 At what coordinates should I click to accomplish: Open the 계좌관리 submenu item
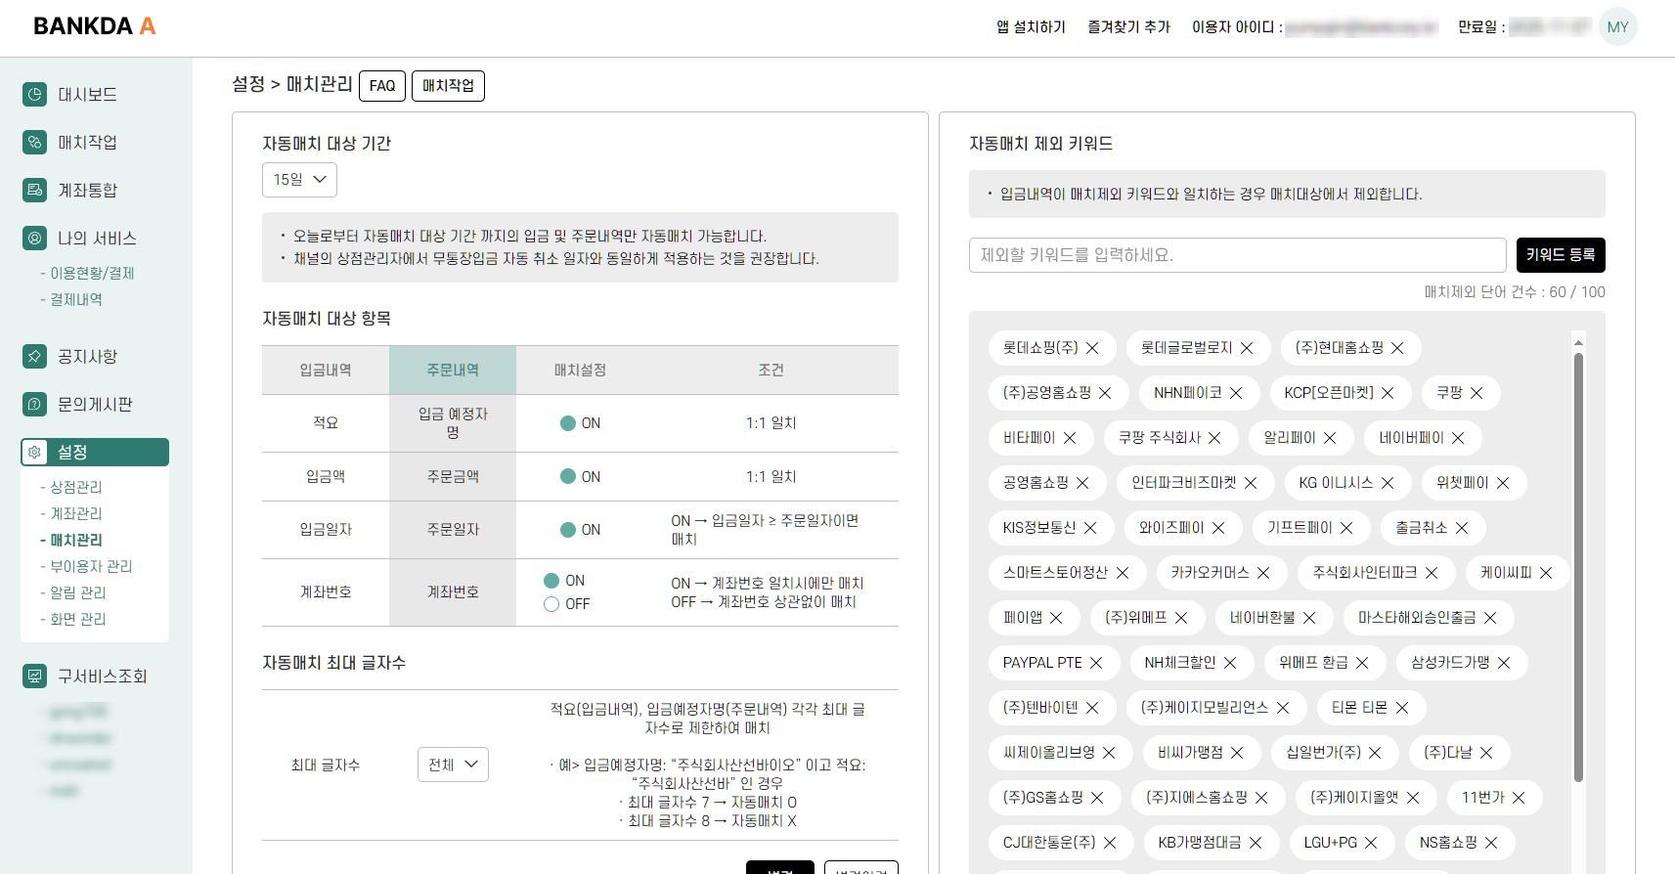[76, 513]
